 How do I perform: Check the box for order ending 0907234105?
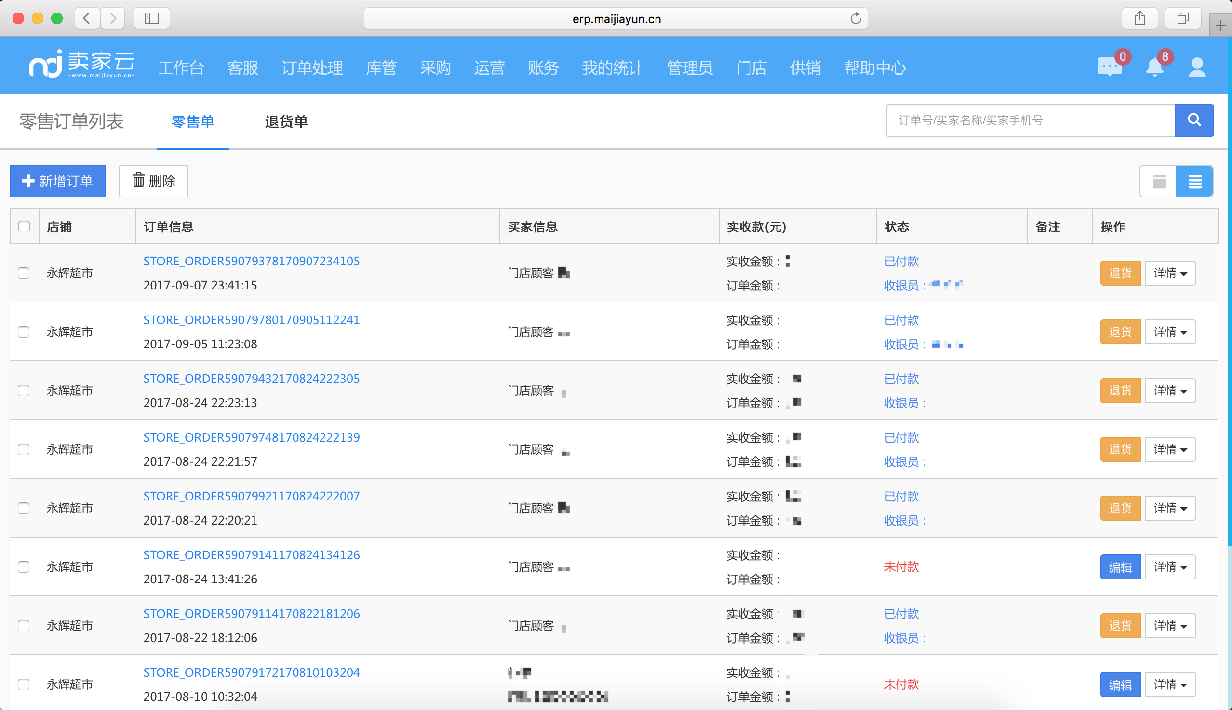pyautogui.click(x=24, y=273)
